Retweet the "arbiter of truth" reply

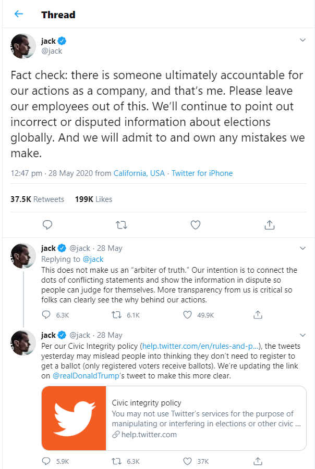click(x=118, y=315)
